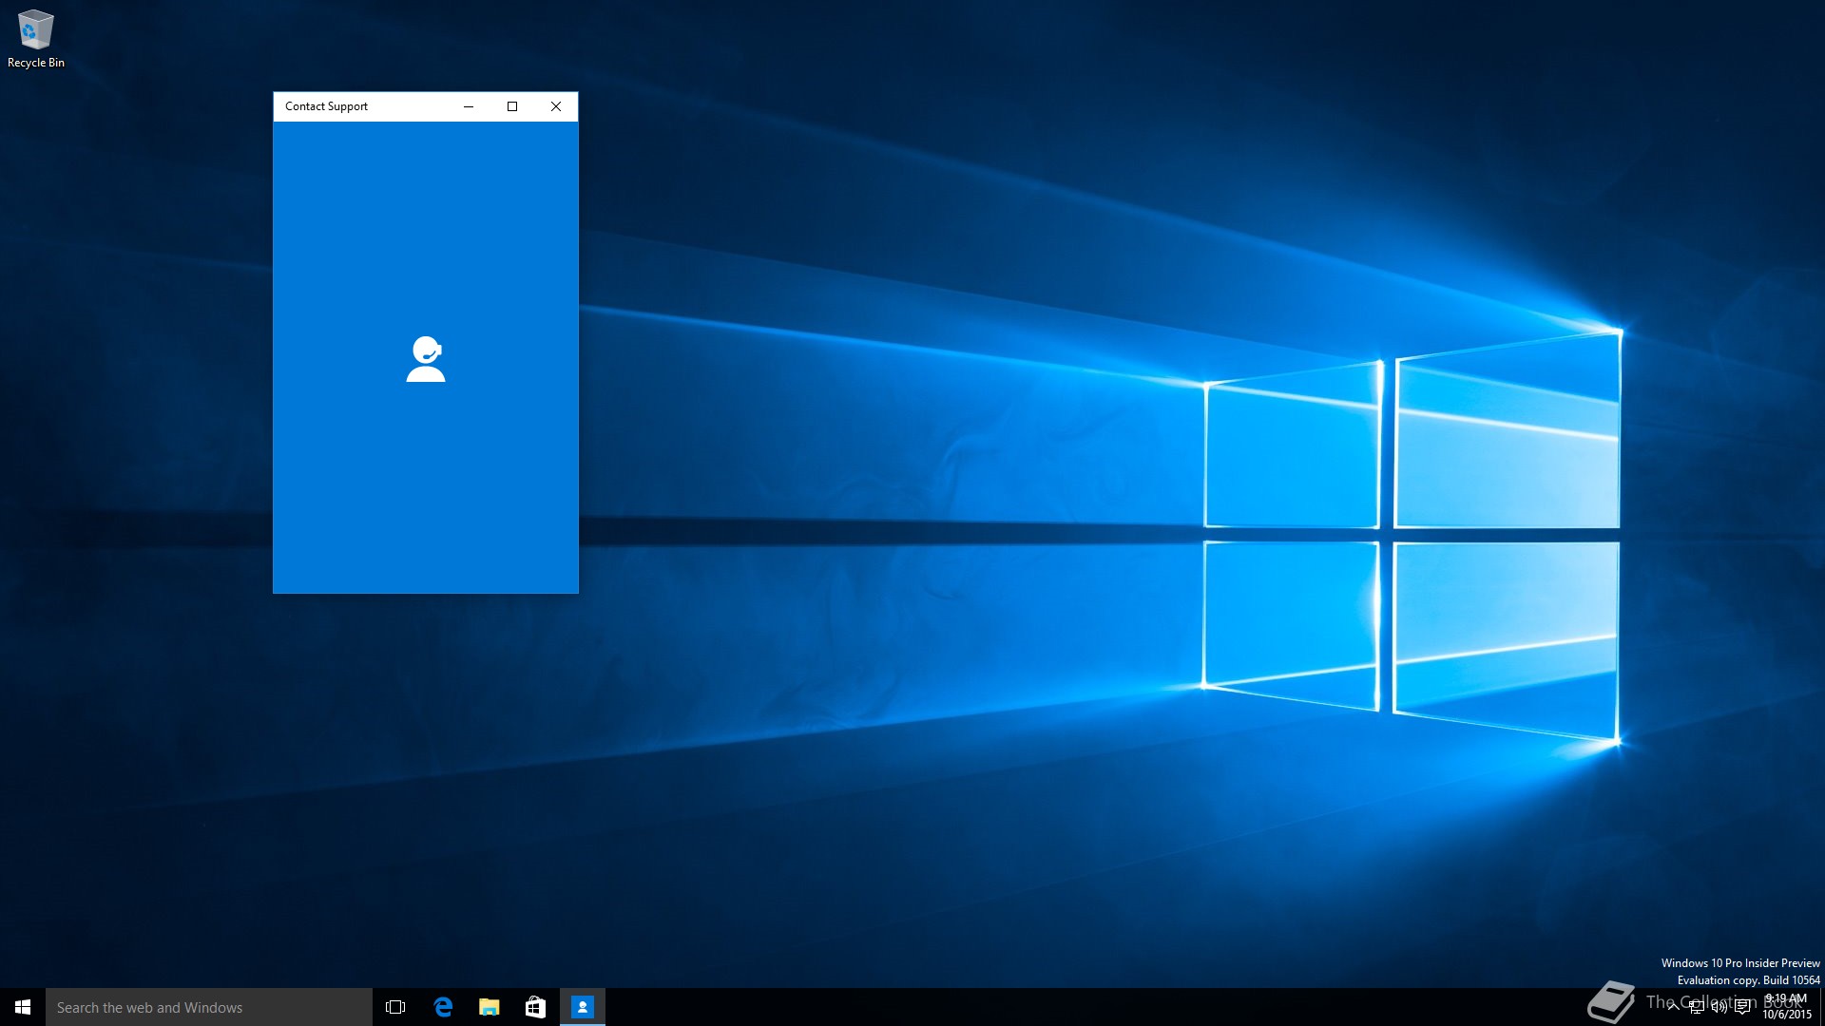Click the Show desktop strip past the clock

[1822, 1007]
